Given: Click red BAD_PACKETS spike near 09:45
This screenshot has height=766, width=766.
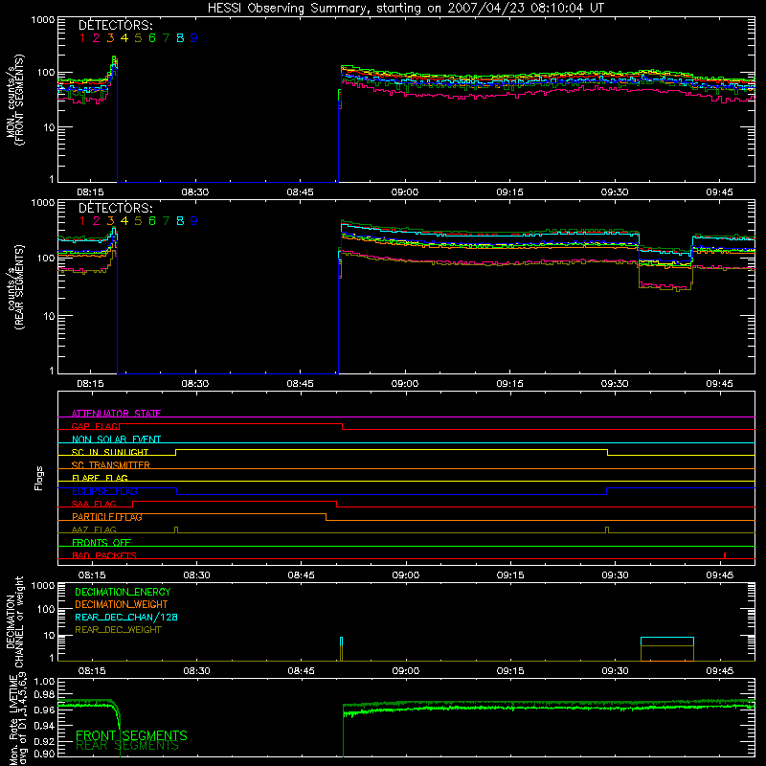Looking at the screenshot, I should point(725,555).
